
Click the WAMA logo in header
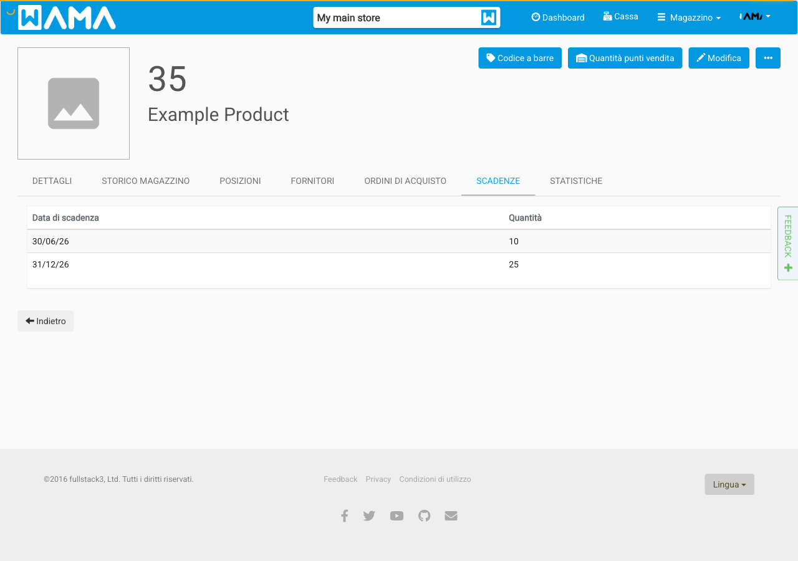[67, 17]
